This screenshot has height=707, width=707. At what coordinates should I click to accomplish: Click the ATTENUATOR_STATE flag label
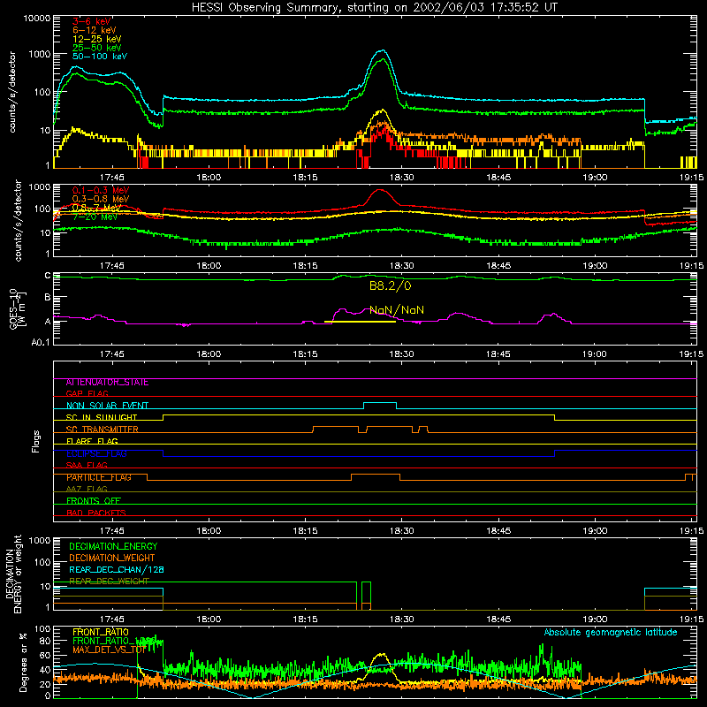107,383
